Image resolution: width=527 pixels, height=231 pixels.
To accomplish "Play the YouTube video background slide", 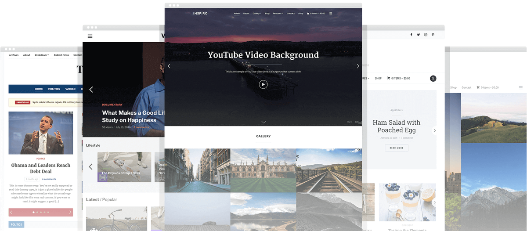I will coord(263,84).
